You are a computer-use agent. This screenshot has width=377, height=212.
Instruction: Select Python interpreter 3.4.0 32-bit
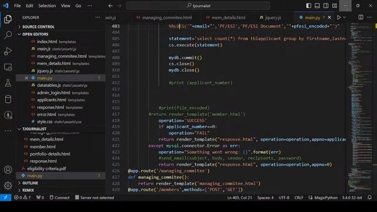pos(352,198)
